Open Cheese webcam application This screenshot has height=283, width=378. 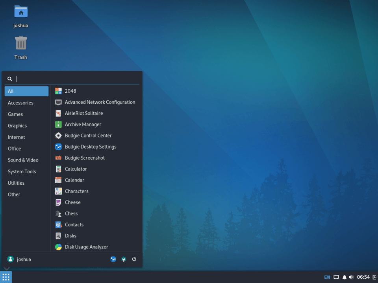coord(72,202)
